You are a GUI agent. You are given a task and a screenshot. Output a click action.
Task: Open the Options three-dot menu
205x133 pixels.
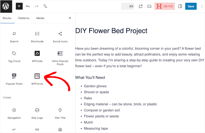(x=202, y=6)
